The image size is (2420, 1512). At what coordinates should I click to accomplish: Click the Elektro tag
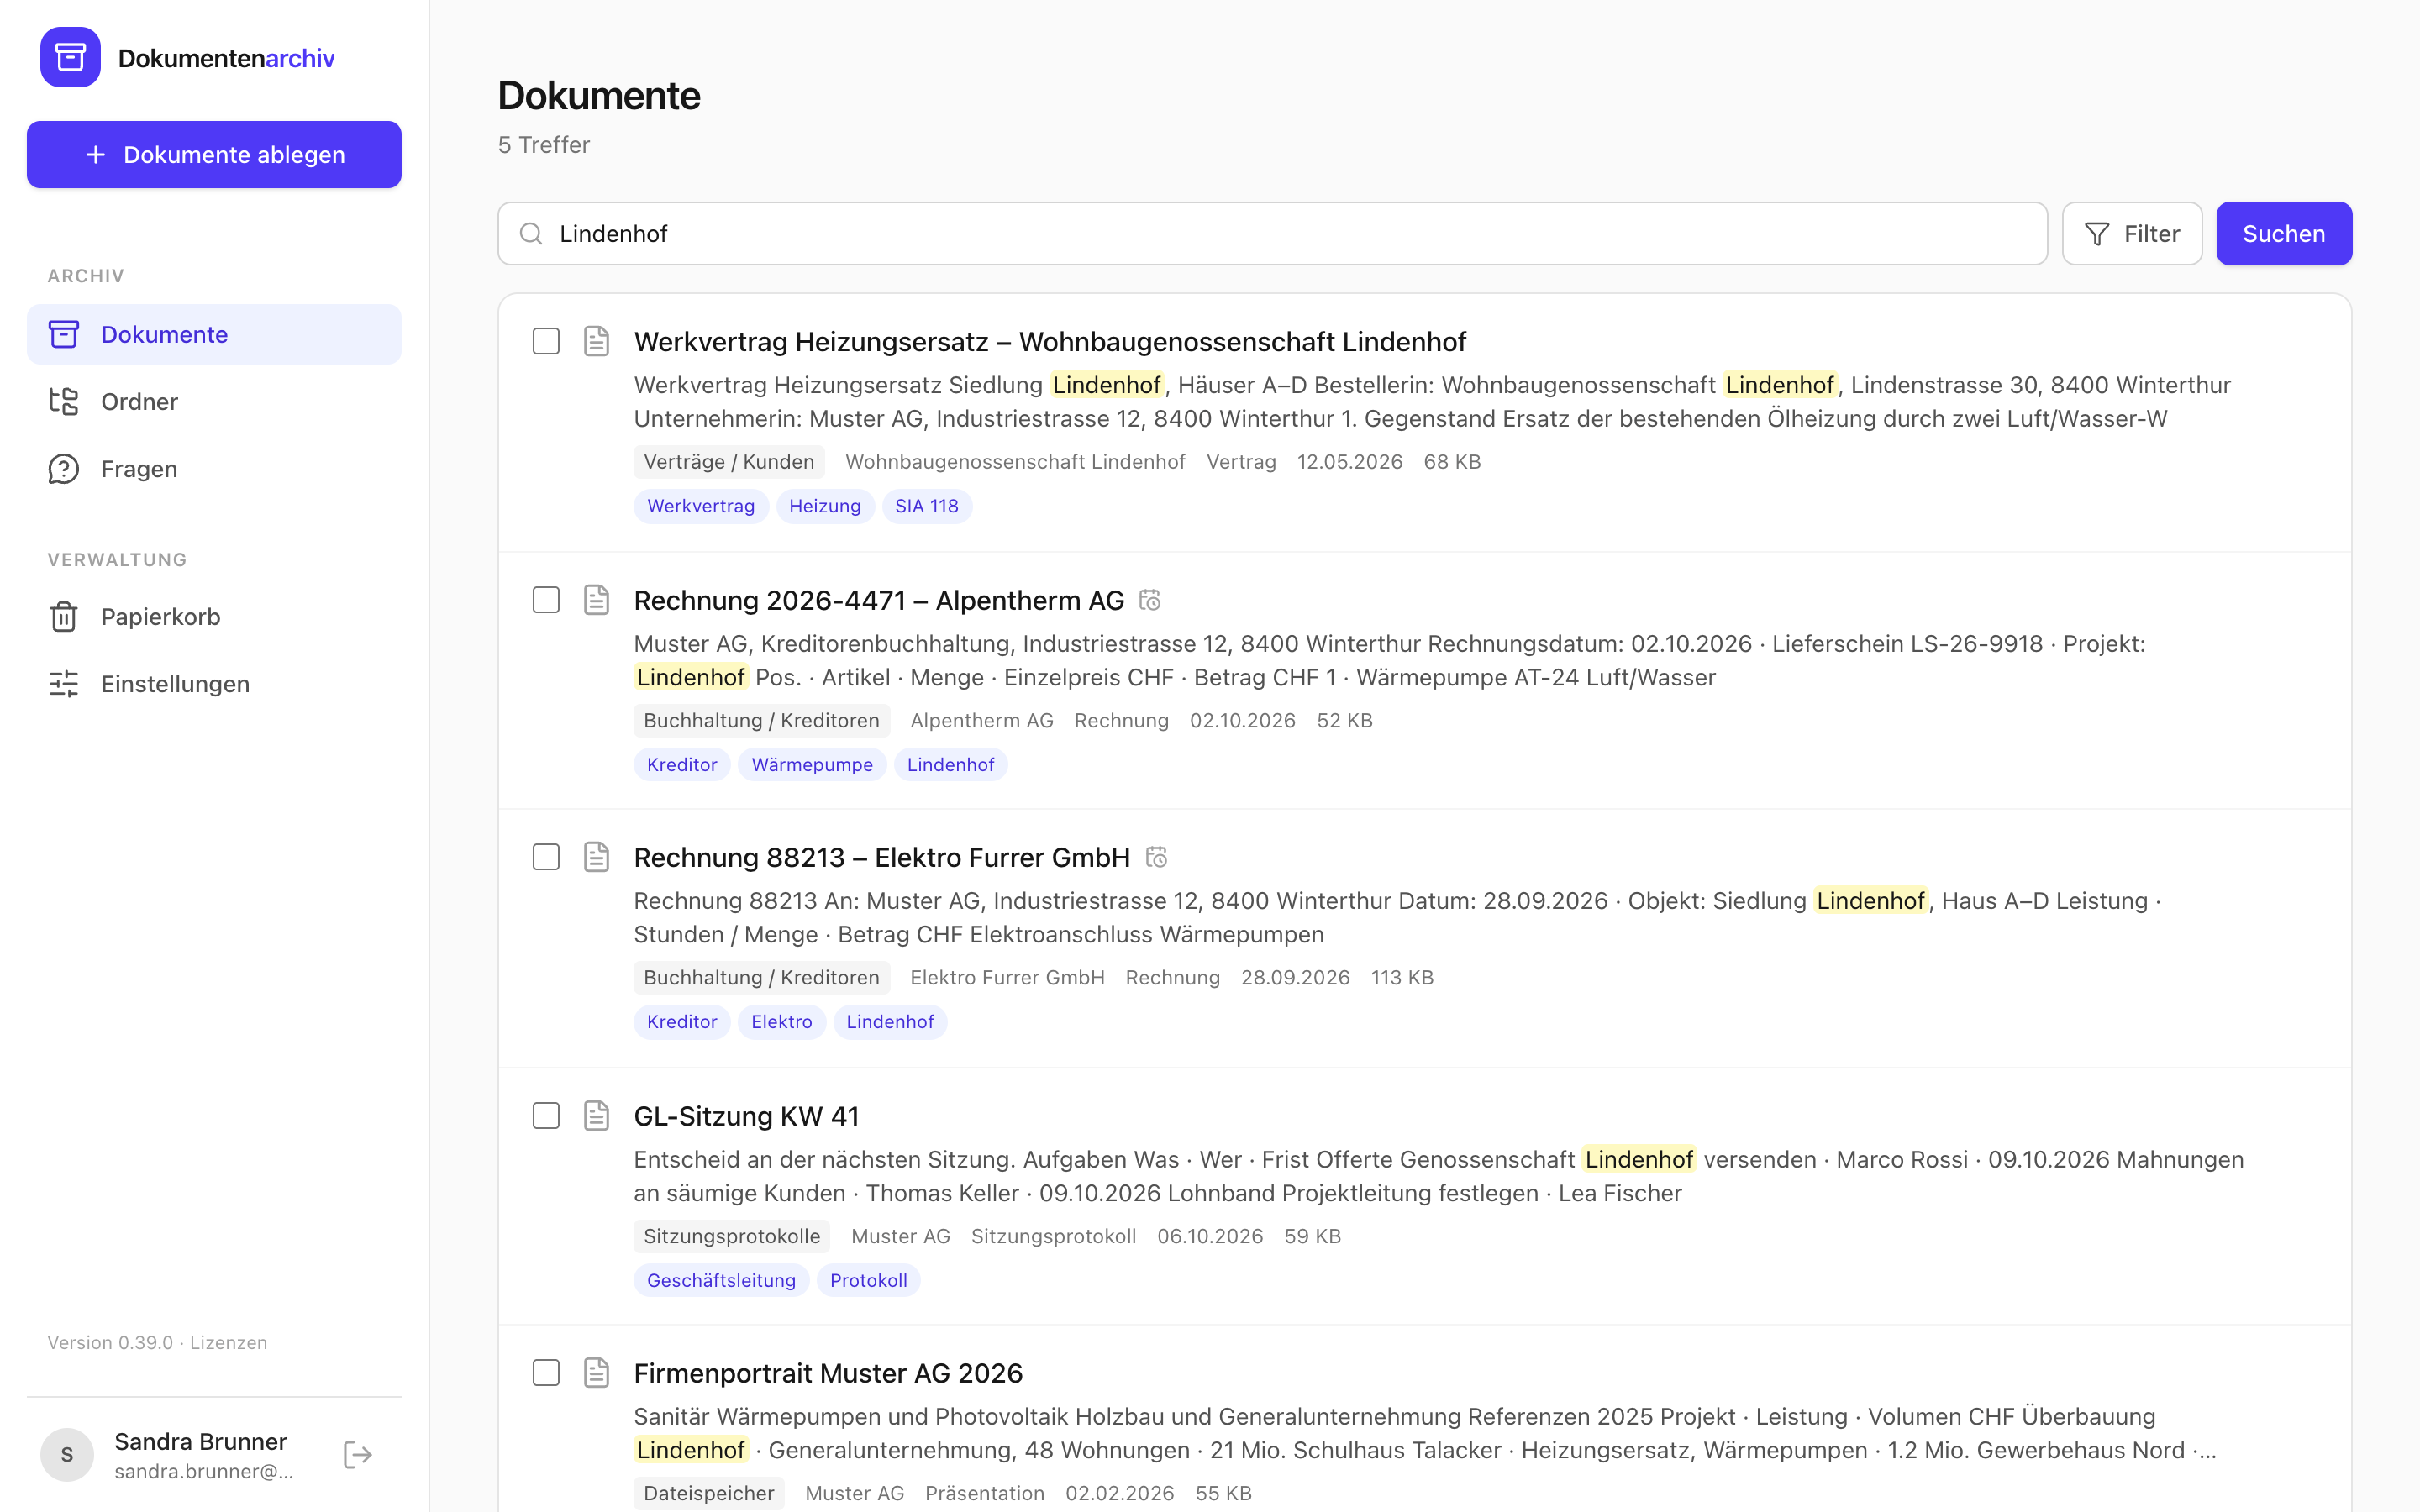point(781,1022)
